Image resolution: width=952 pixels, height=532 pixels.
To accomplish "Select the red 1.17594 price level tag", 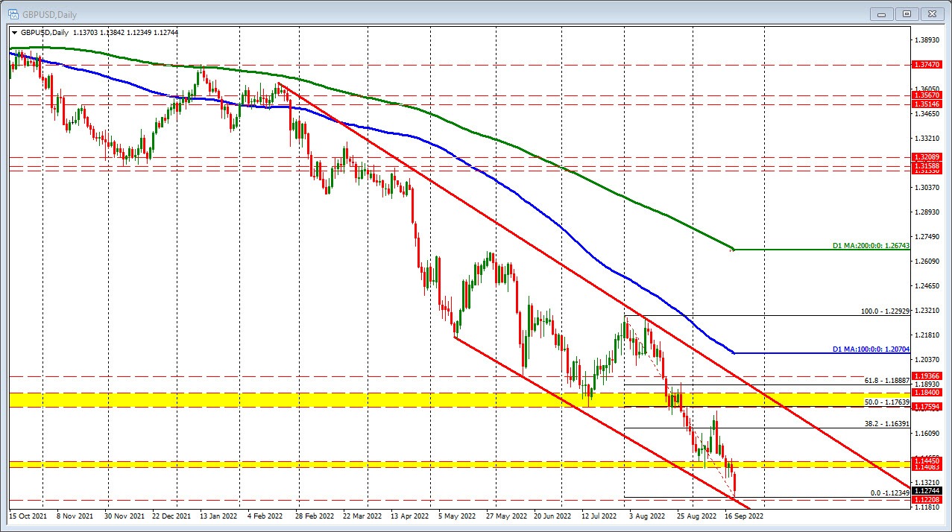I will click(x=928, y=406).
